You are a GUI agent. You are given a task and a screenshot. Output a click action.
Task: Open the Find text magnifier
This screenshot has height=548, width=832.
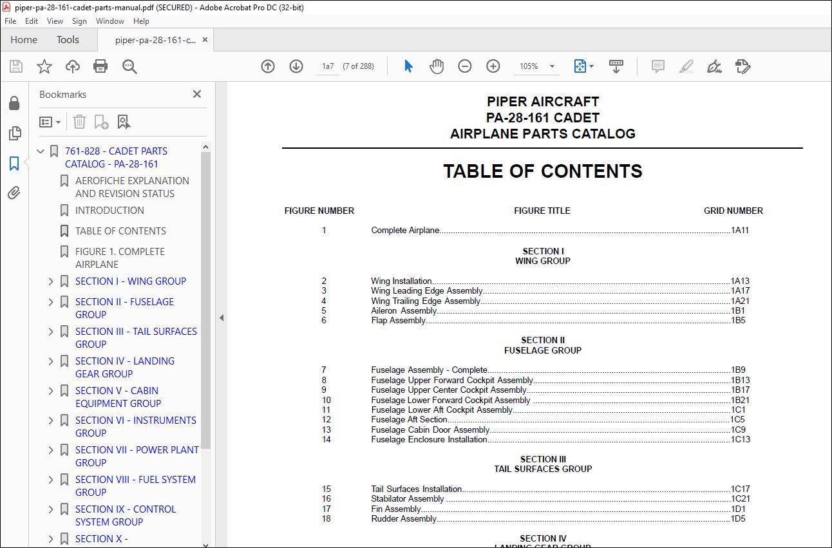pyautogui.click(x=129, y=66)
